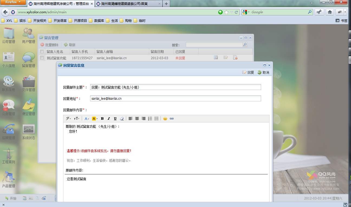Screen dimensions: 351x207
Task: Align reply text to the right
Action: [144, 119]
